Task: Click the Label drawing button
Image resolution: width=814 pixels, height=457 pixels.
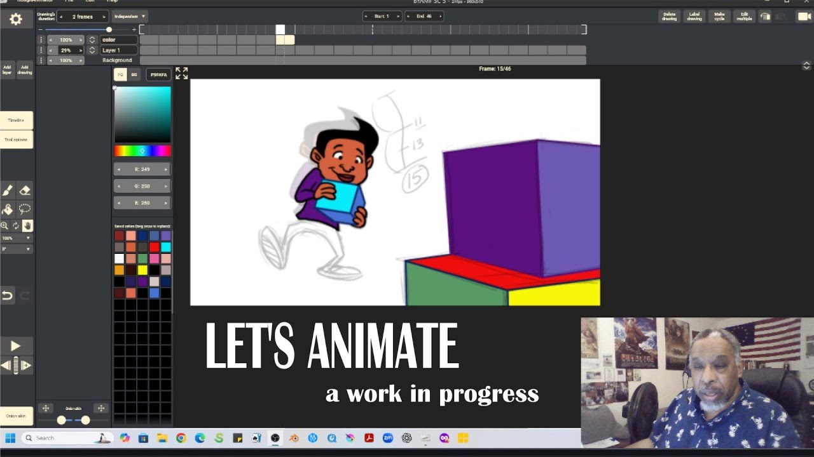Action: point(694,17)
